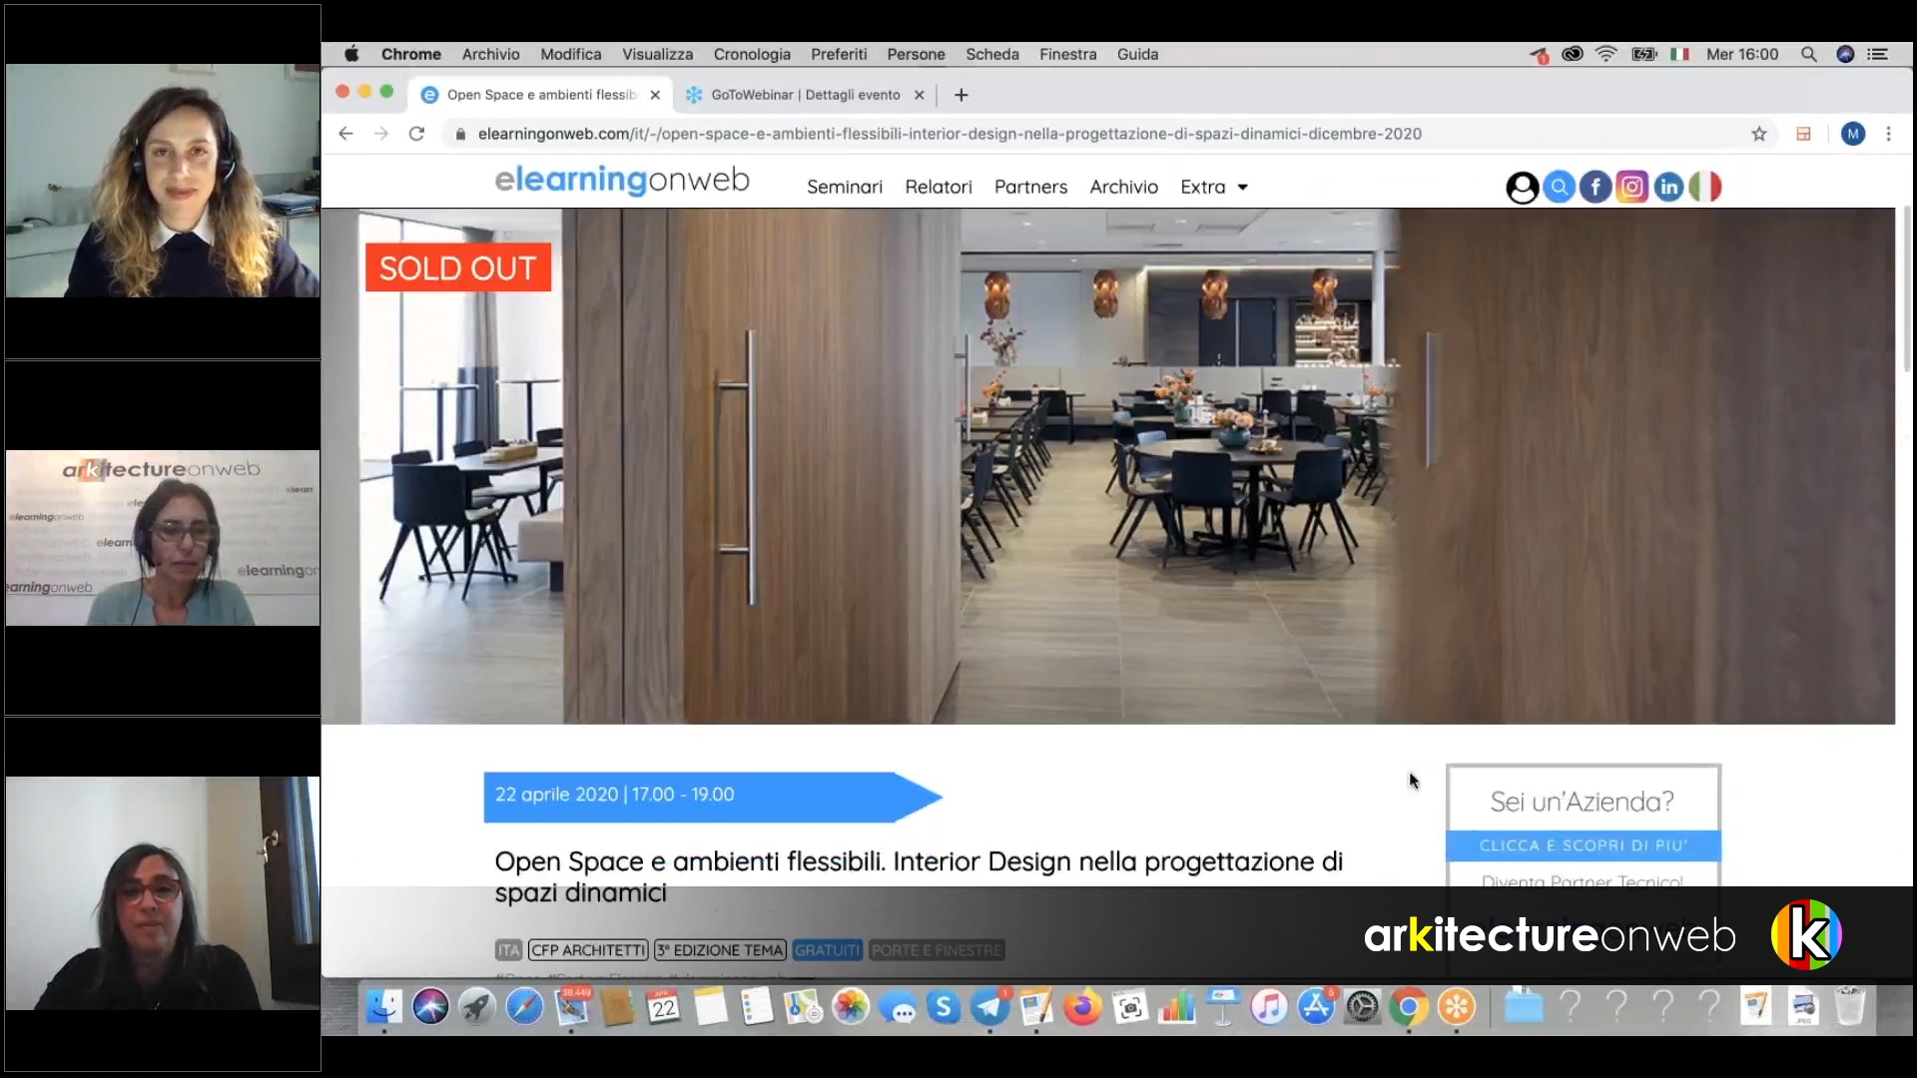Open the Modifica menu
Screen dimensions: 1917x1078
coord(571,55)
